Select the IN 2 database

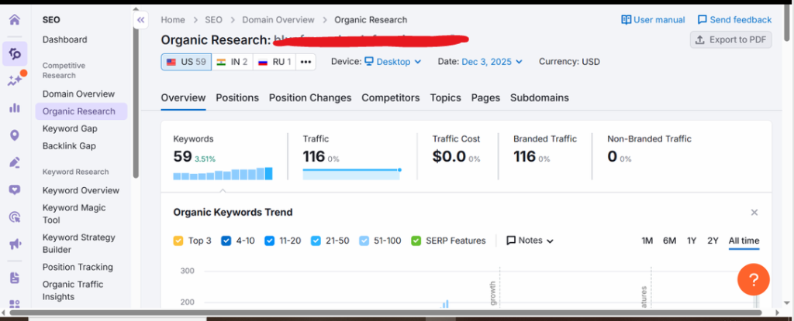(x=232, y=62)
